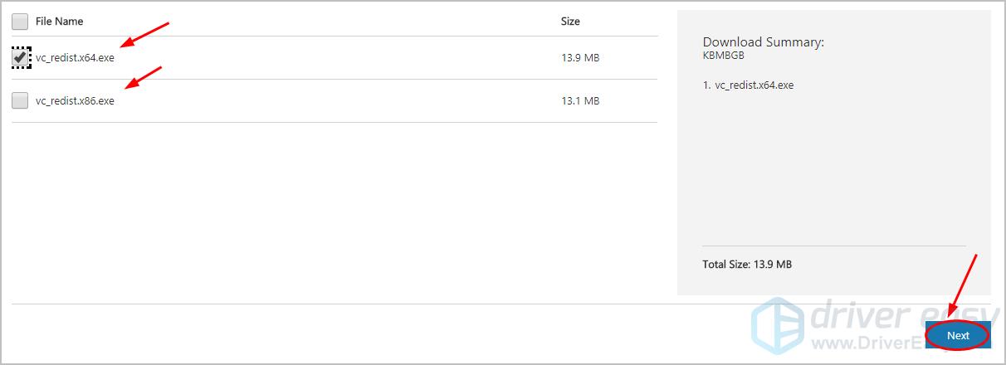
Task: Click the red arrow pointing to x86 file
Action: pyautogui.click(x=143, y=77)
